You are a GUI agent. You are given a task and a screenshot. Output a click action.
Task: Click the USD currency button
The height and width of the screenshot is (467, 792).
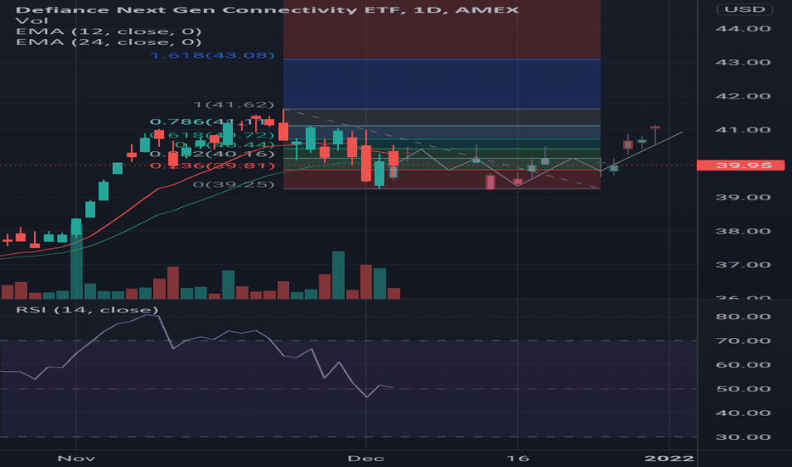(744, 9)
